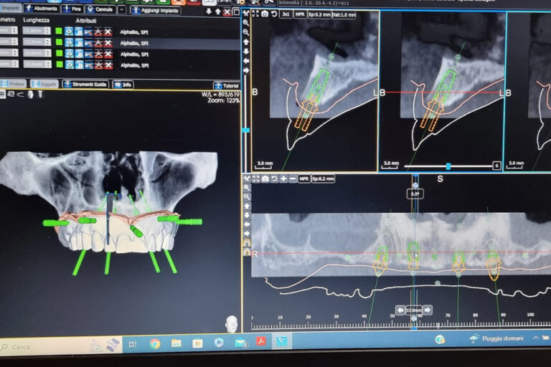Click green color swatch of first implant
Screen dimensions: 551x367
pos(59,32)
